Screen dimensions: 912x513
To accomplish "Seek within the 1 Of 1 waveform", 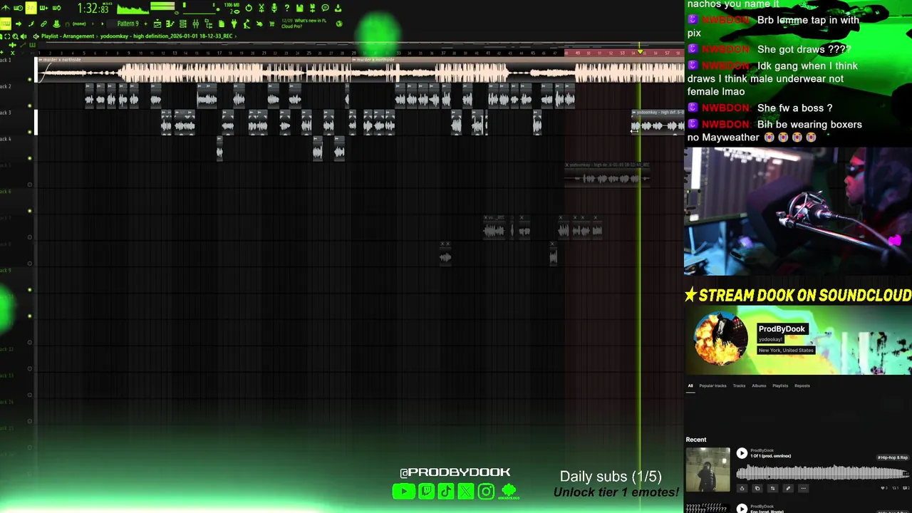I will tap(822, 472).
